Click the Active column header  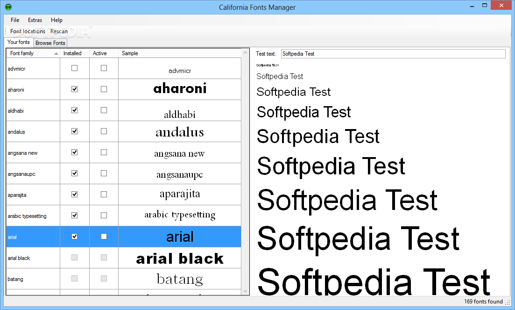104,53
